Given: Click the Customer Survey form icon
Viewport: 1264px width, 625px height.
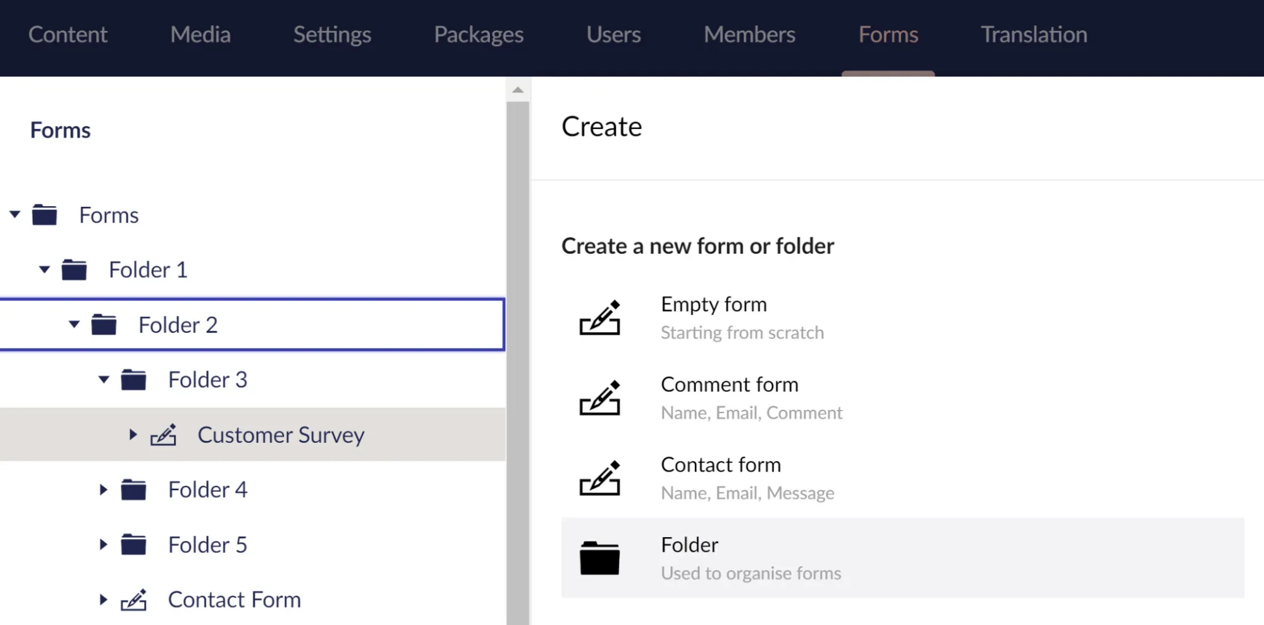Looking at the screenshot, I should point(164,435).
